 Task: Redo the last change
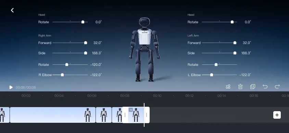277,86
